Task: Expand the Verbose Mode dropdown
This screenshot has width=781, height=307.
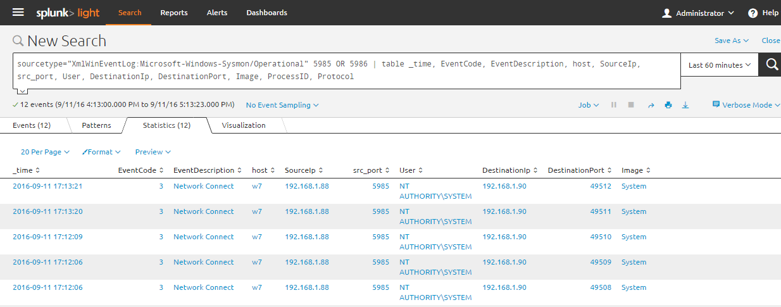Action: [x=746, y=105]
